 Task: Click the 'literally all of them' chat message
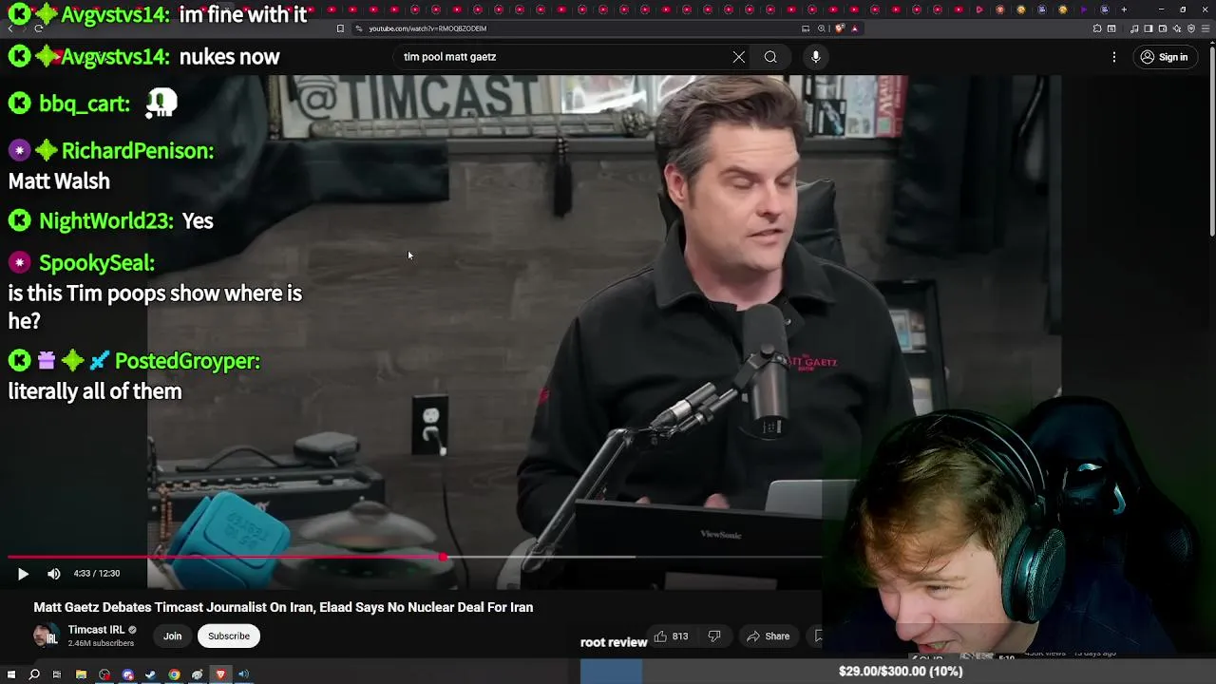[95, 391]
